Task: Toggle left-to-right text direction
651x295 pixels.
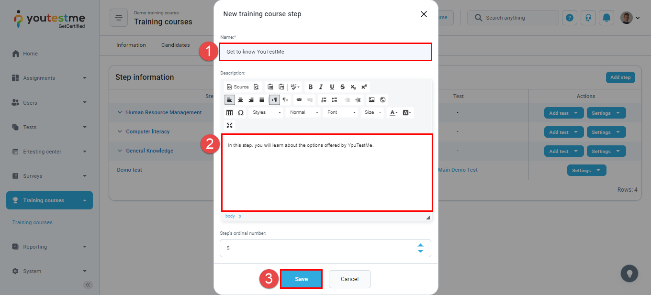Action: [x=274, y=100]
